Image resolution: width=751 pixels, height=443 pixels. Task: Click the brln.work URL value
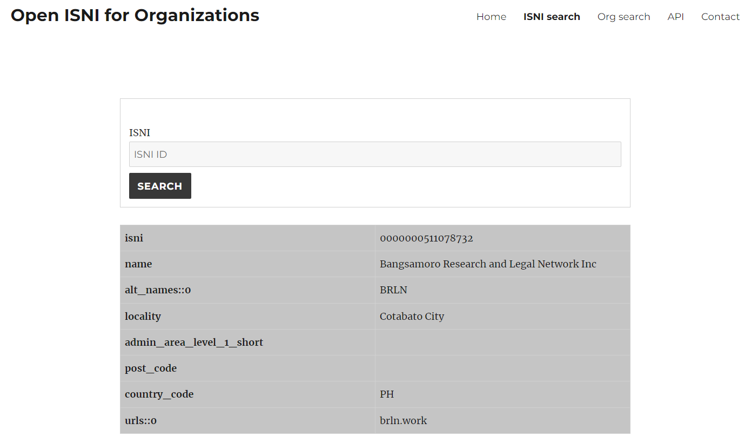(x=403, y=420)
